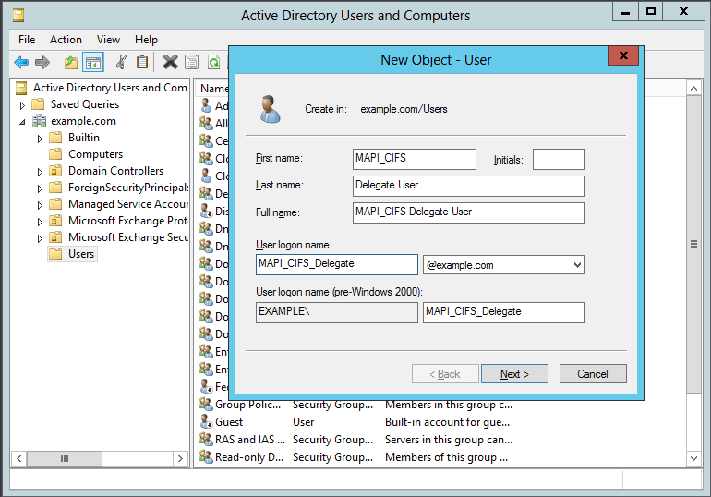Open the File menu
The height and width of the screenshot is (497, 711).
pyautogui.click(x=27, y=40)
